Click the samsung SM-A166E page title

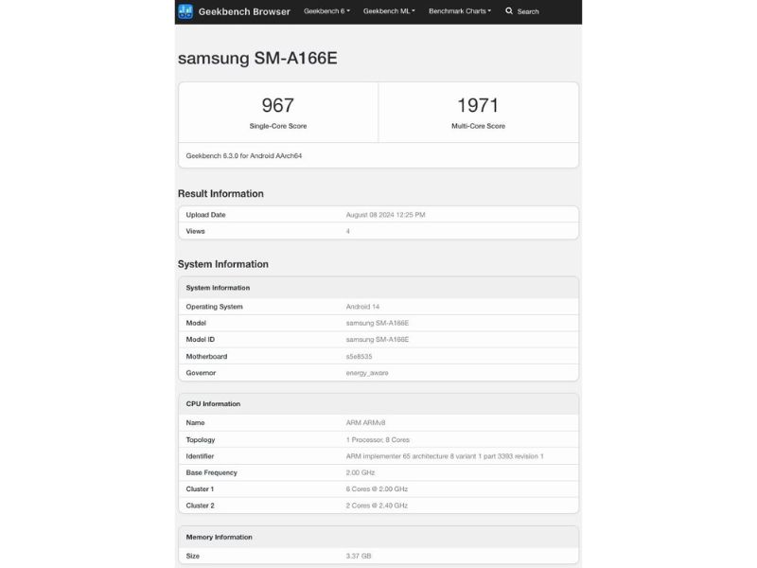[257, 58]
